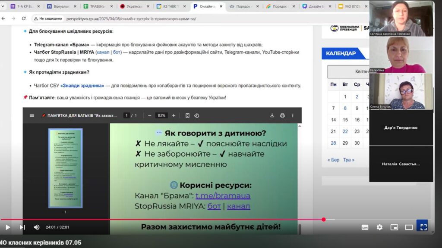This screenshot has height=248, width=442.
Task: Select calendar date 2
Action: 357,97
